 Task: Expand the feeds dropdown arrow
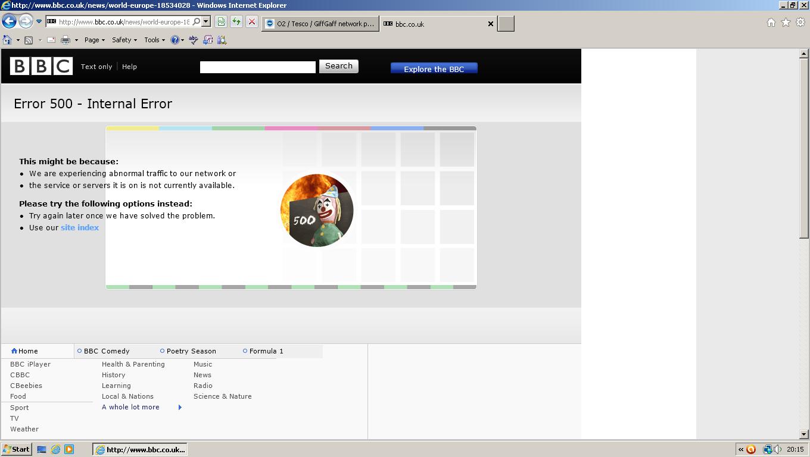point(40,40)
